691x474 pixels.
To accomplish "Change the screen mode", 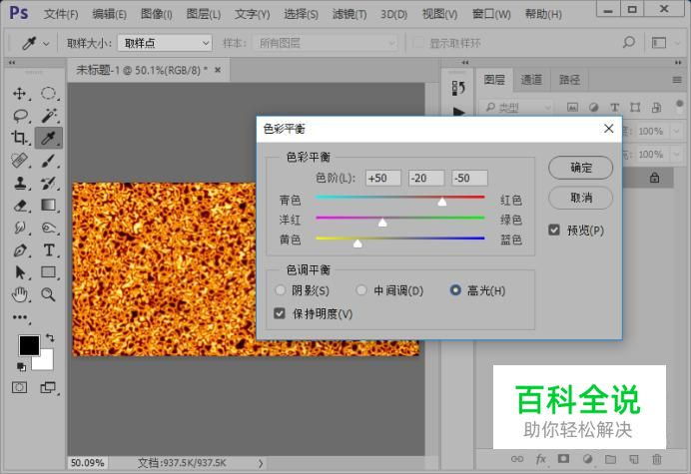I will click(49, 387).
